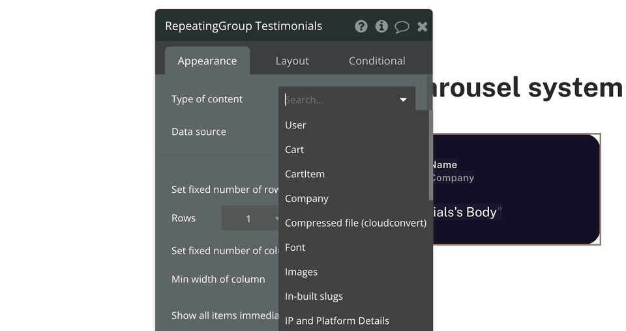
Task: Click the info icon in panel header
Action: (x=381, y=26)
